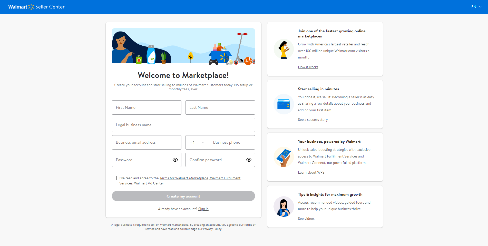Click Learn about WFS link
488x246 pixels.
[311, 172]
